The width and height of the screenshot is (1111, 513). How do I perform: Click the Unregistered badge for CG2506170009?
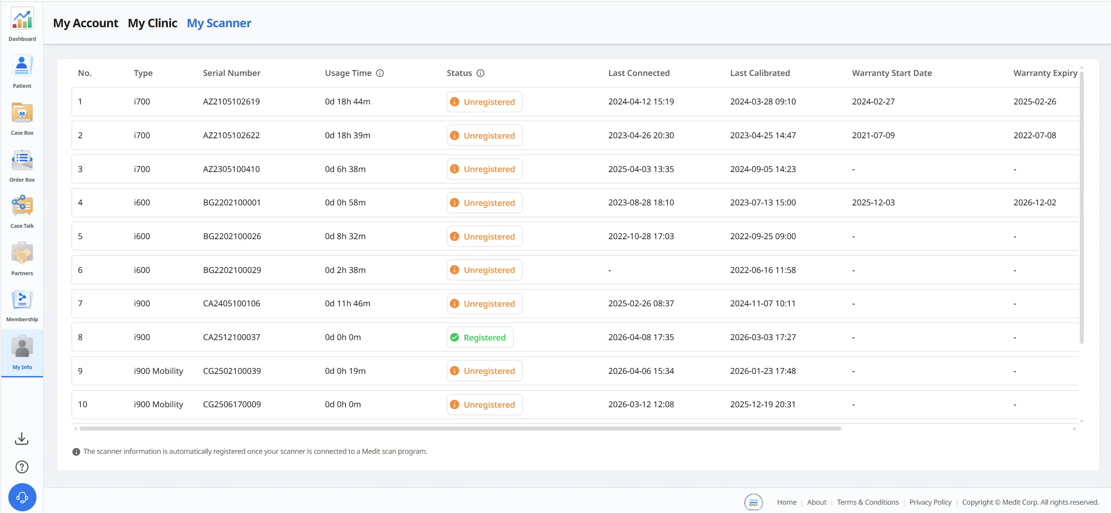coord(485,405)
